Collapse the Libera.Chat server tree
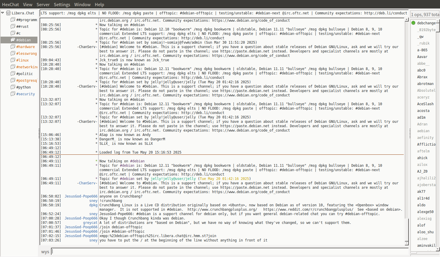 pyautogui.click(x=3, y=13)
